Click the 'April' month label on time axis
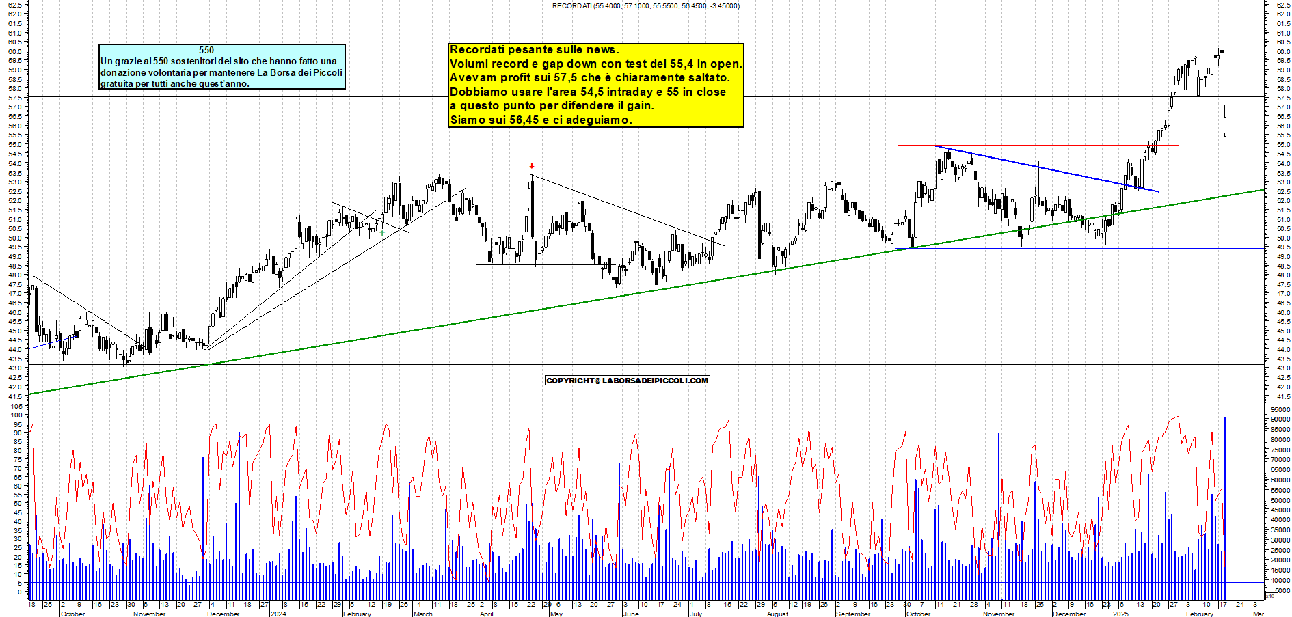1292x617 pixels. (x=487, y=614)
